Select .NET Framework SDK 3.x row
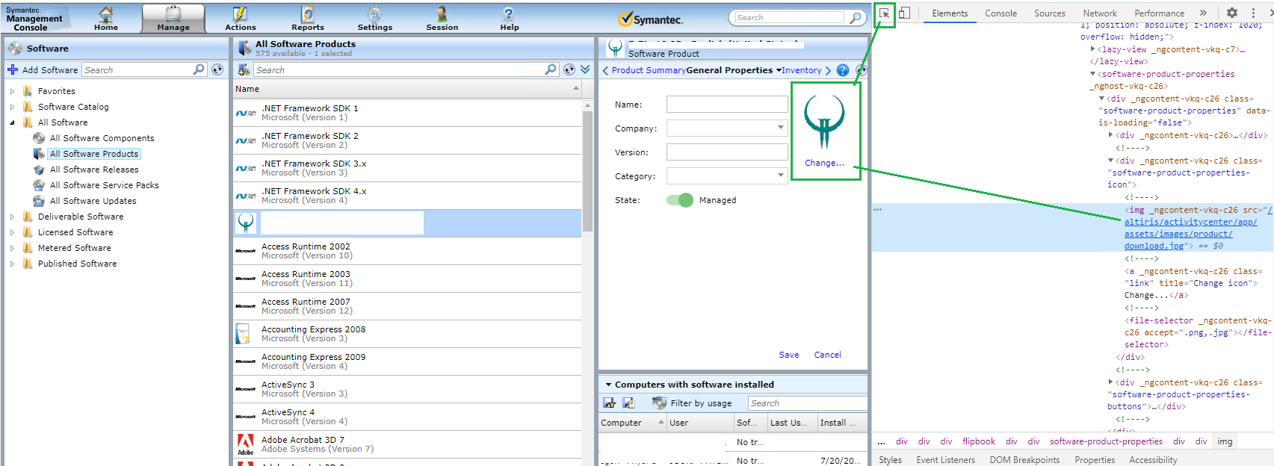1274x466 pixels. tap(406, 168)
